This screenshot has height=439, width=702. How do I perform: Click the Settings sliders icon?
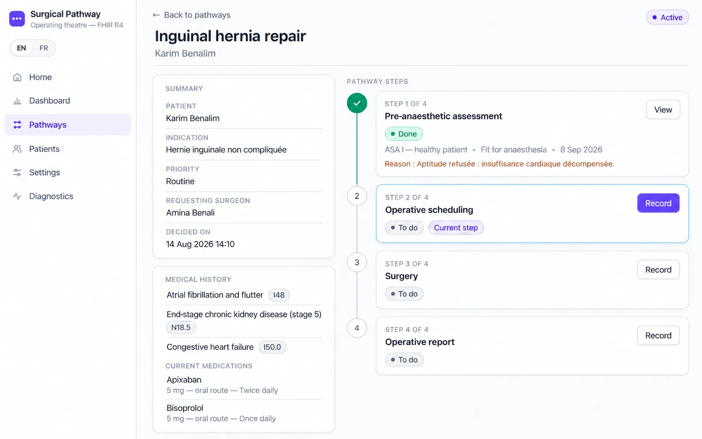click(17, 173)
